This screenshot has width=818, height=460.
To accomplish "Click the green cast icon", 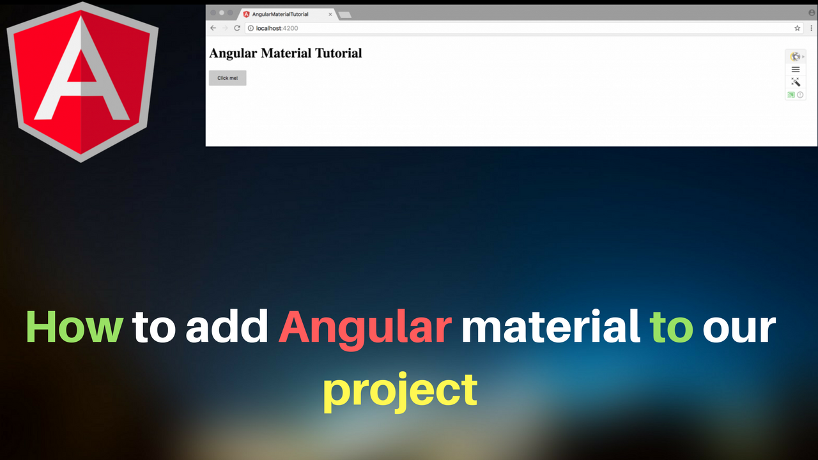I will [791, 95].
